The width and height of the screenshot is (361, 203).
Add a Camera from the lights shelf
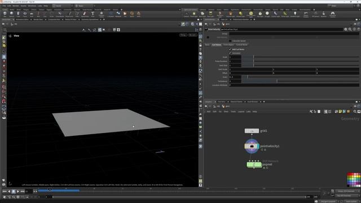(x=186, y=14)
